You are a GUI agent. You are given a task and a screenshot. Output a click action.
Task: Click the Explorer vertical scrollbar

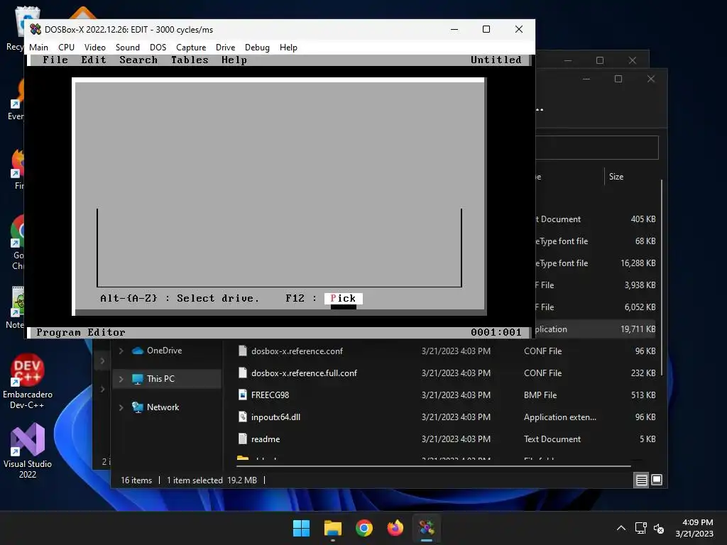click(662, 277)
